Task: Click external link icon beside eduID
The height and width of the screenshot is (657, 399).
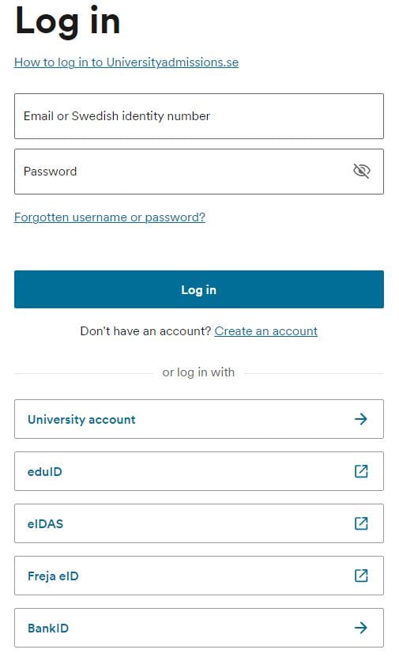Action: click(361, 471)
